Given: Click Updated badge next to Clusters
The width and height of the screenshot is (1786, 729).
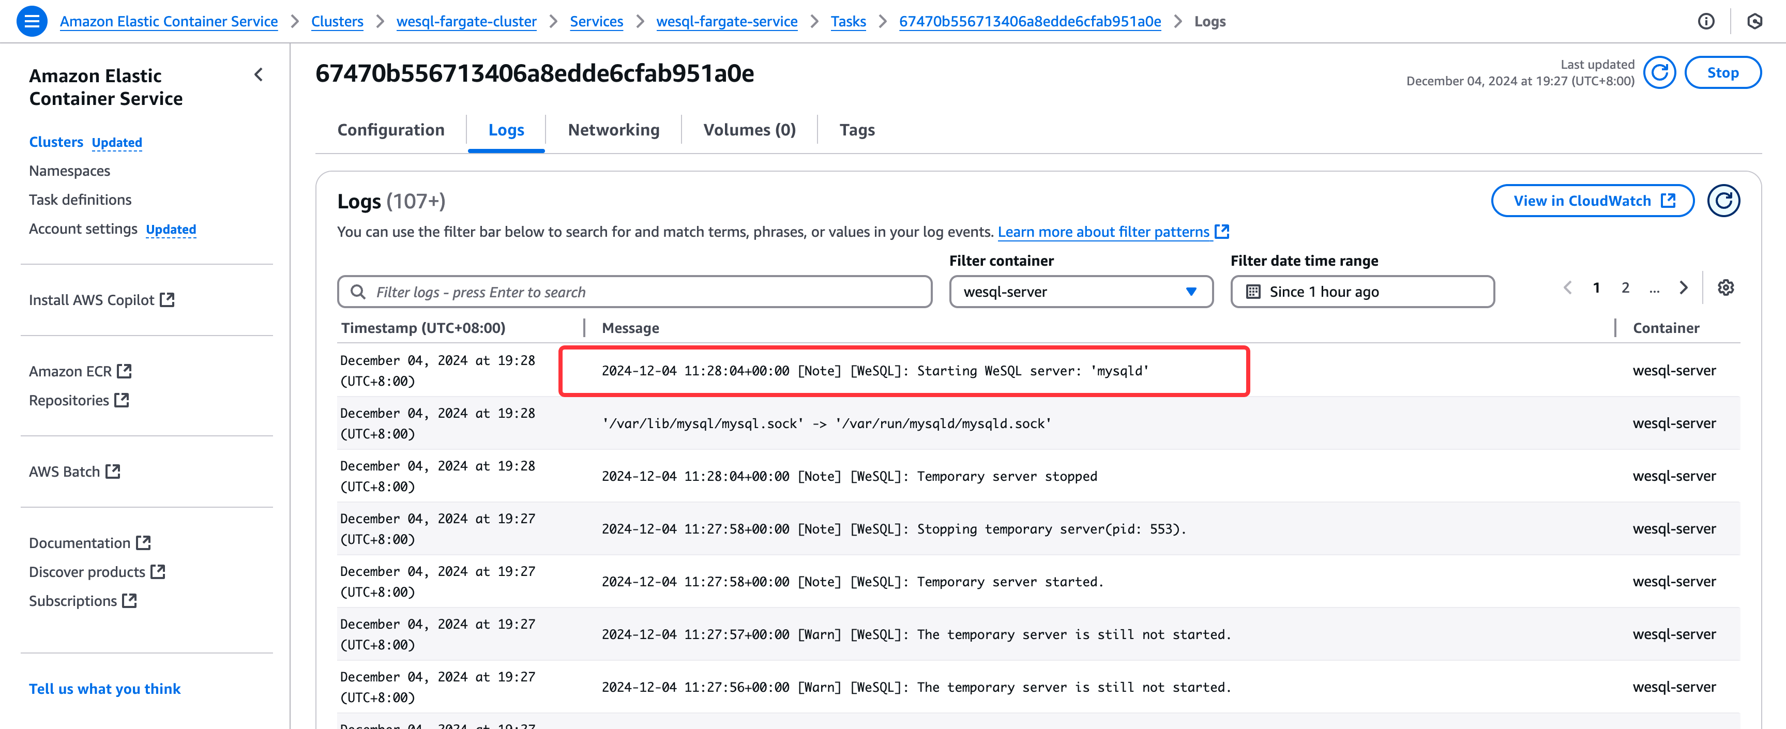Looking at the screenshot, I should click(116, 143).
